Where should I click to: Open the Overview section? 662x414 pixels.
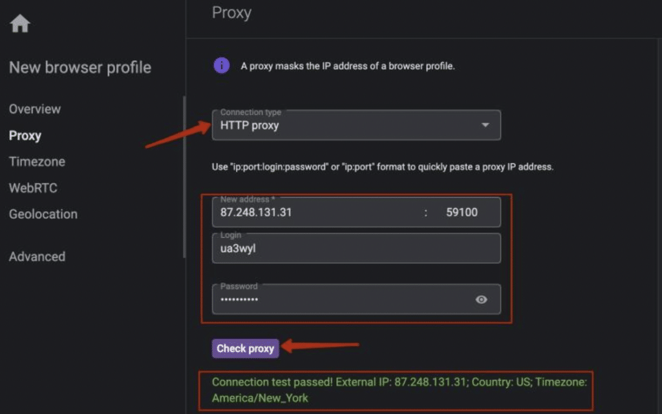35,109
